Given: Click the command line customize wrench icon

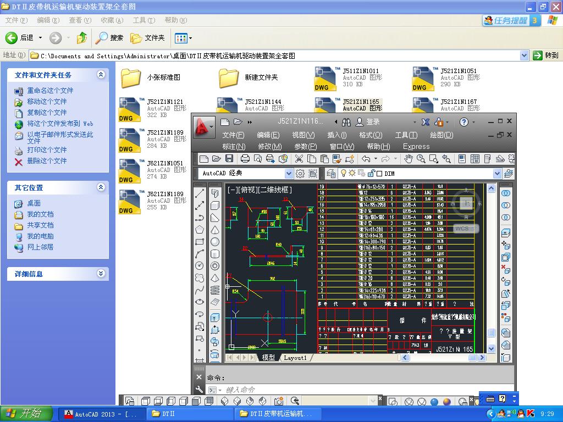Looking at the screenshot, I should (199, 390).
